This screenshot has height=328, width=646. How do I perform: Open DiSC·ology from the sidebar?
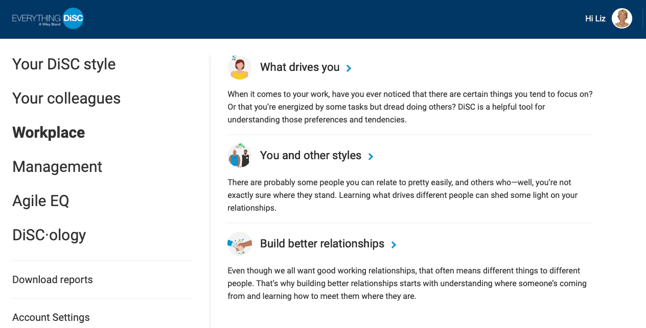(49, 235)
